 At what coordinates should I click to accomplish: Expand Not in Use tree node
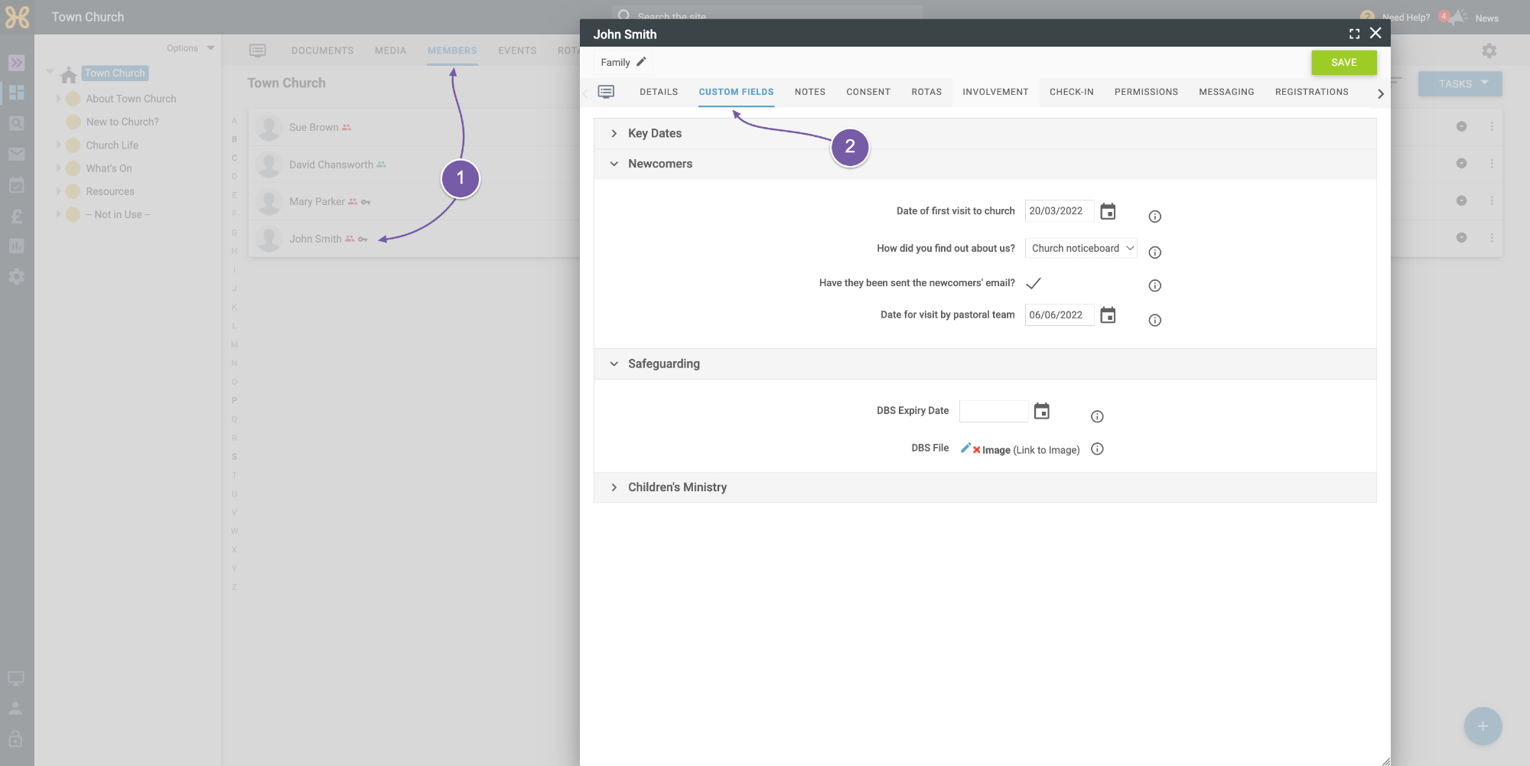coord(58,215)
